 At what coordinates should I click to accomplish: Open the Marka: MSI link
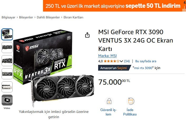point(107,56)
